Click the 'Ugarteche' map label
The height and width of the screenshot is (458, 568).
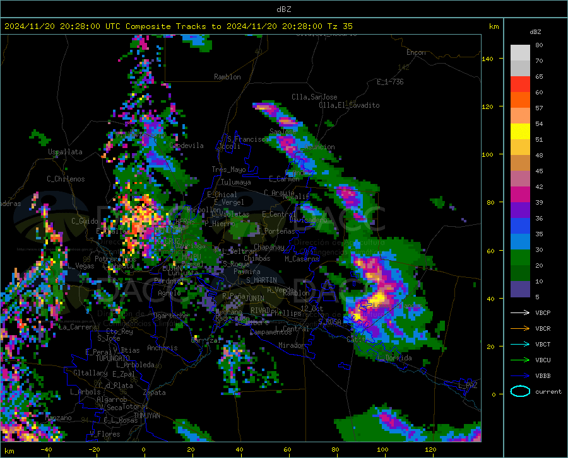coord(170,316)
